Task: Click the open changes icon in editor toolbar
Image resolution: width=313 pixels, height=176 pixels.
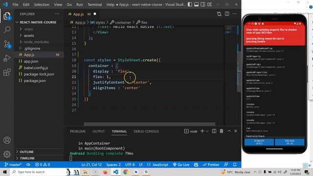Action: [219, 14]
